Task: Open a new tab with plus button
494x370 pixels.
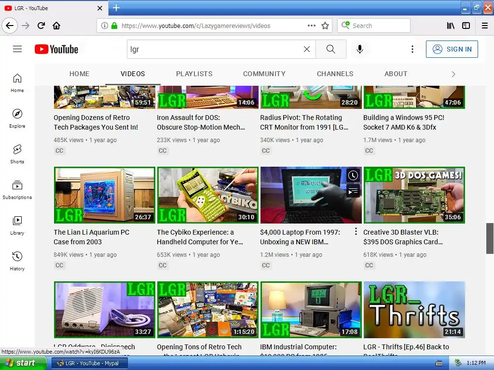Action: (x=116, y=8)
